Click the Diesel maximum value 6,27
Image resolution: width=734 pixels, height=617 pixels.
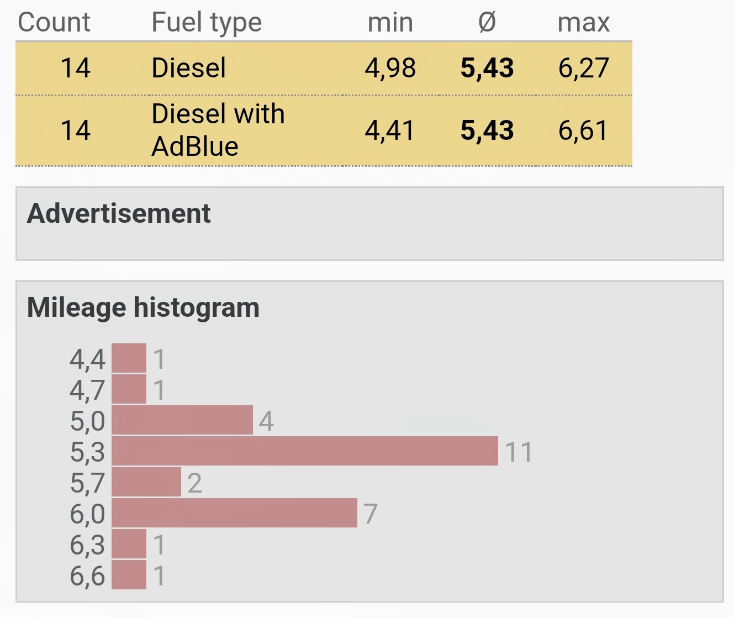pyautogui.click(x=584, y=69)
